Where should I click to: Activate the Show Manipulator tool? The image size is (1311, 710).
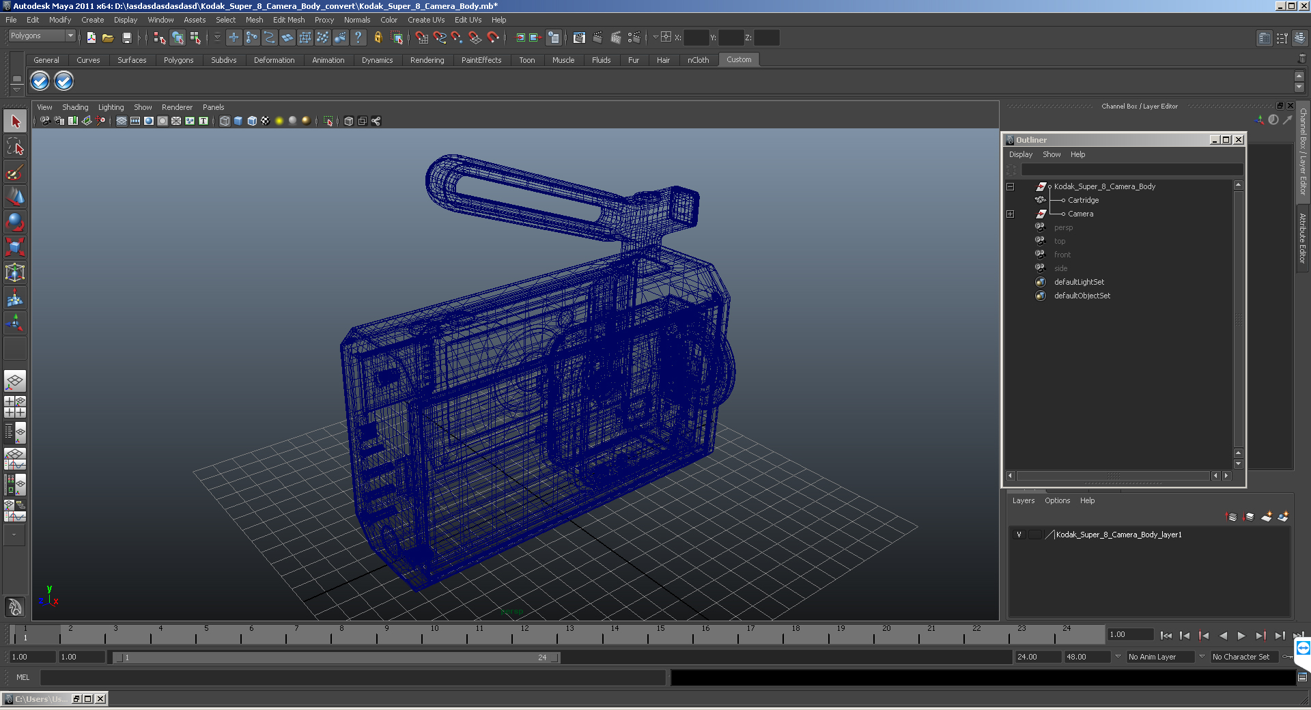coord(15,322)
